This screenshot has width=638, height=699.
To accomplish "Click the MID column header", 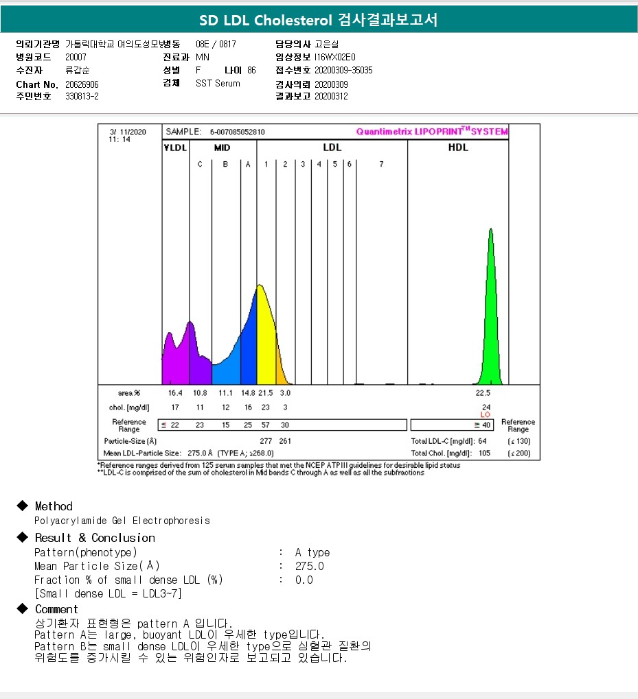I will (x=222, y=147).
